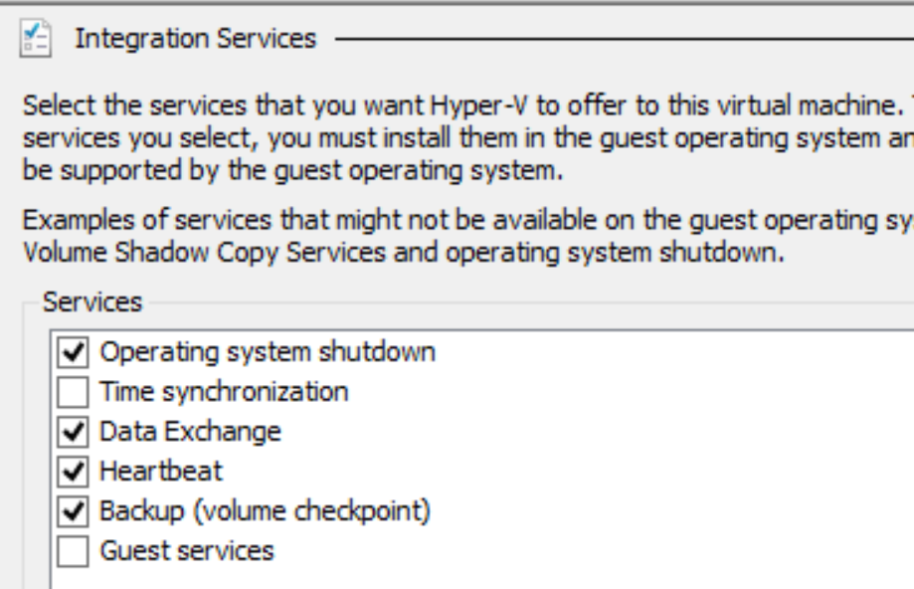Click the Integration Services checklist icon
Viewport: 914px width, 589px height.
pos(36,39)
